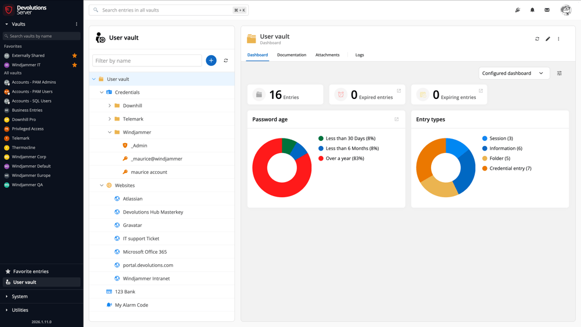The height and width of the screenshot is (327, 581).
Task: Switch to the Attachments tab
Action: 327,55
